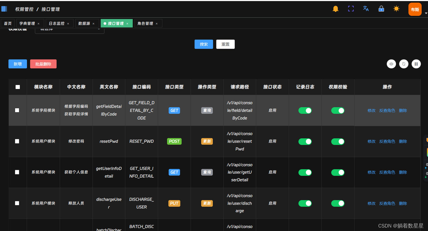Screen dimensions: 428x231
Task: Click the POST tag in resetPwd row
Action: 174,141
